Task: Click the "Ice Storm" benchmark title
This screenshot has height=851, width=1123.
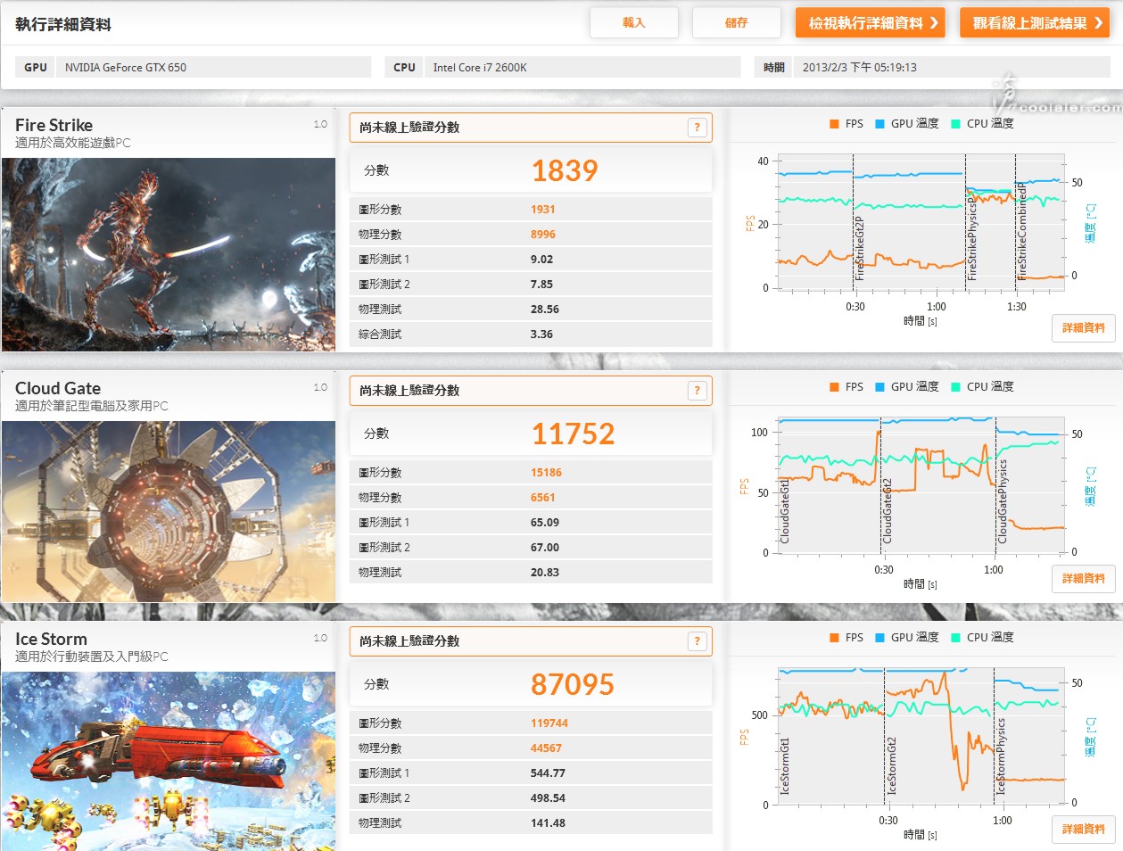Action: coord(51,639)
